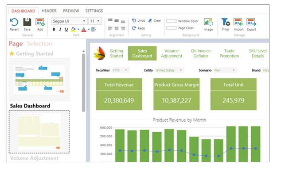Click the colorful leaf logo
The width and height of the screenshot is (281, 176).
99,54
